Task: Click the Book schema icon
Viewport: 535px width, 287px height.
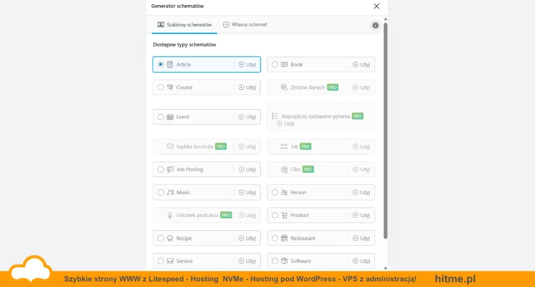Action: 284,64
